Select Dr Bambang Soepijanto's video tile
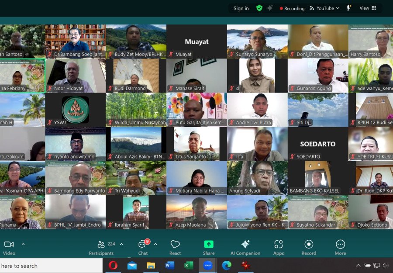 75,41
